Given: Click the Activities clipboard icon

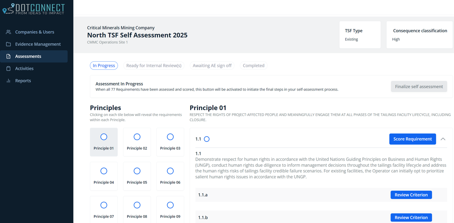Looking at the screenshot, I should click(9, 69).
